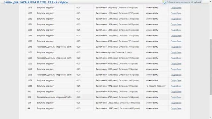Open Подробнее link for task 1650
Viewport: 212px width, 119px height.
[x=176, y=30]
